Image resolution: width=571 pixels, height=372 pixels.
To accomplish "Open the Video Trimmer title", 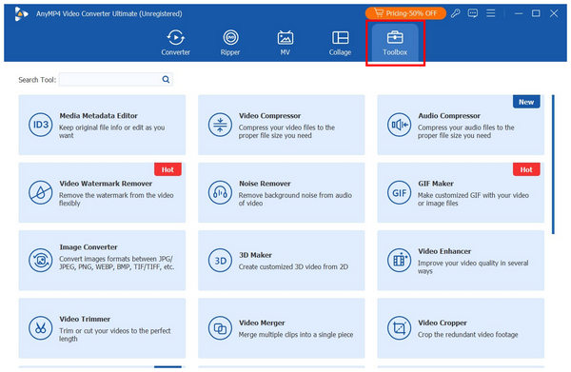I will click(x=85, y=319).
